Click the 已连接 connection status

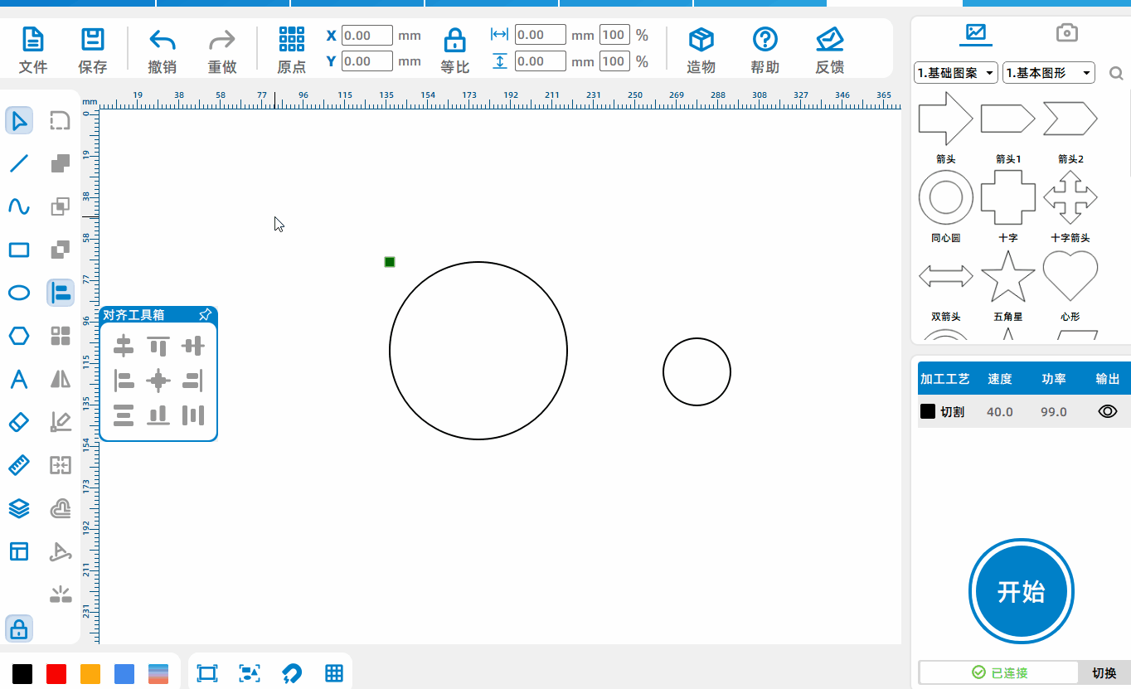click(999, 672)
